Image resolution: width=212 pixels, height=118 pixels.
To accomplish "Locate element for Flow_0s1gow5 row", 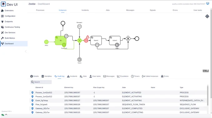I will pyautogui.click(x=32, y=104).
